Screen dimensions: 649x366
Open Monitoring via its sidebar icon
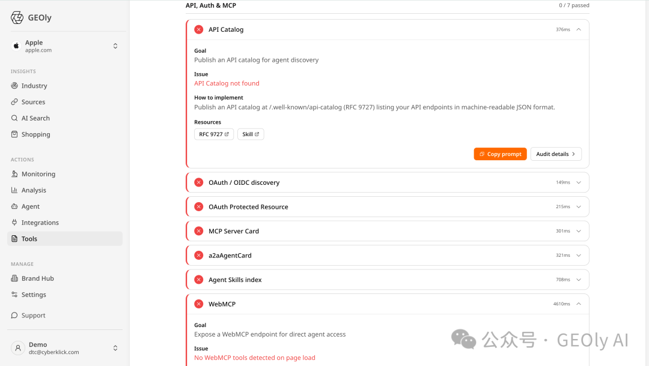click(14, 174)
